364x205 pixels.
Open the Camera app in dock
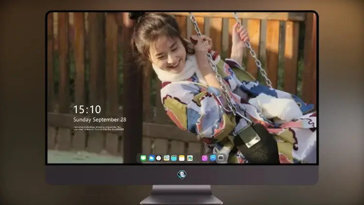[221, 158]
